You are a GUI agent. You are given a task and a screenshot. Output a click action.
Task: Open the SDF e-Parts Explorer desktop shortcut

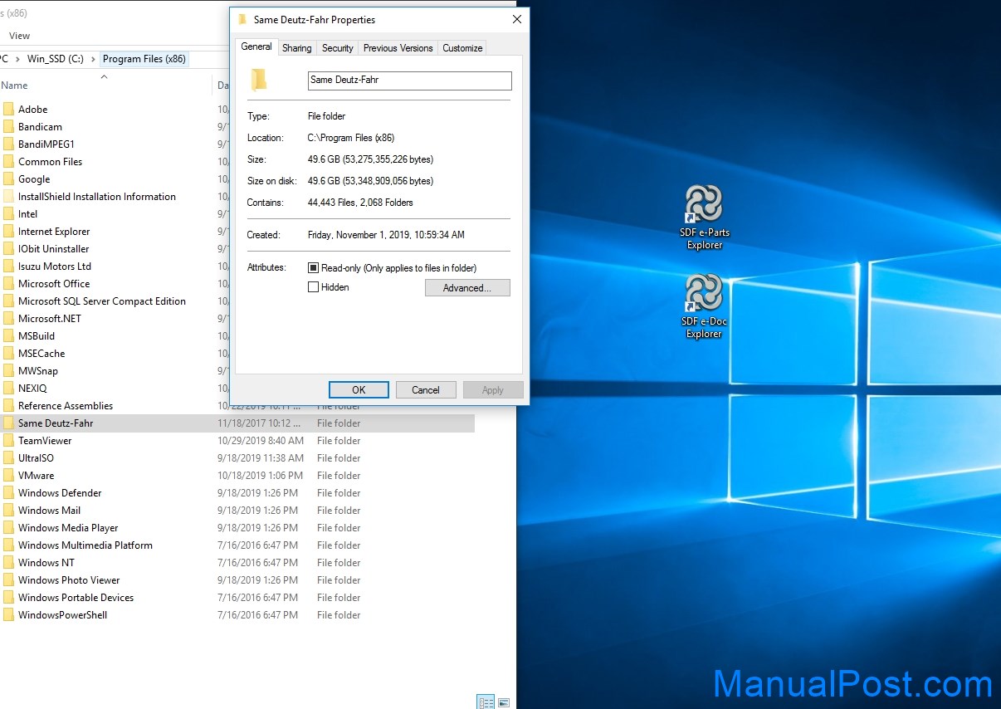point(704,217)
